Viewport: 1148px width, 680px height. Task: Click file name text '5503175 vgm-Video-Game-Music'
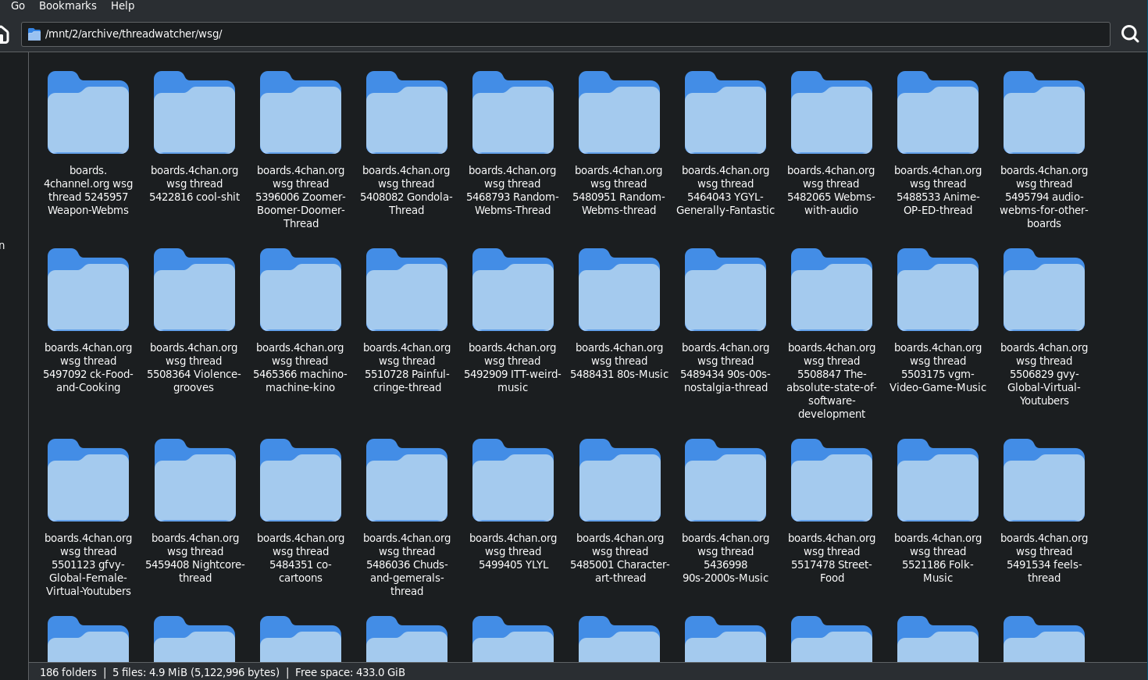pyautogui.click(x=938, y=381)
